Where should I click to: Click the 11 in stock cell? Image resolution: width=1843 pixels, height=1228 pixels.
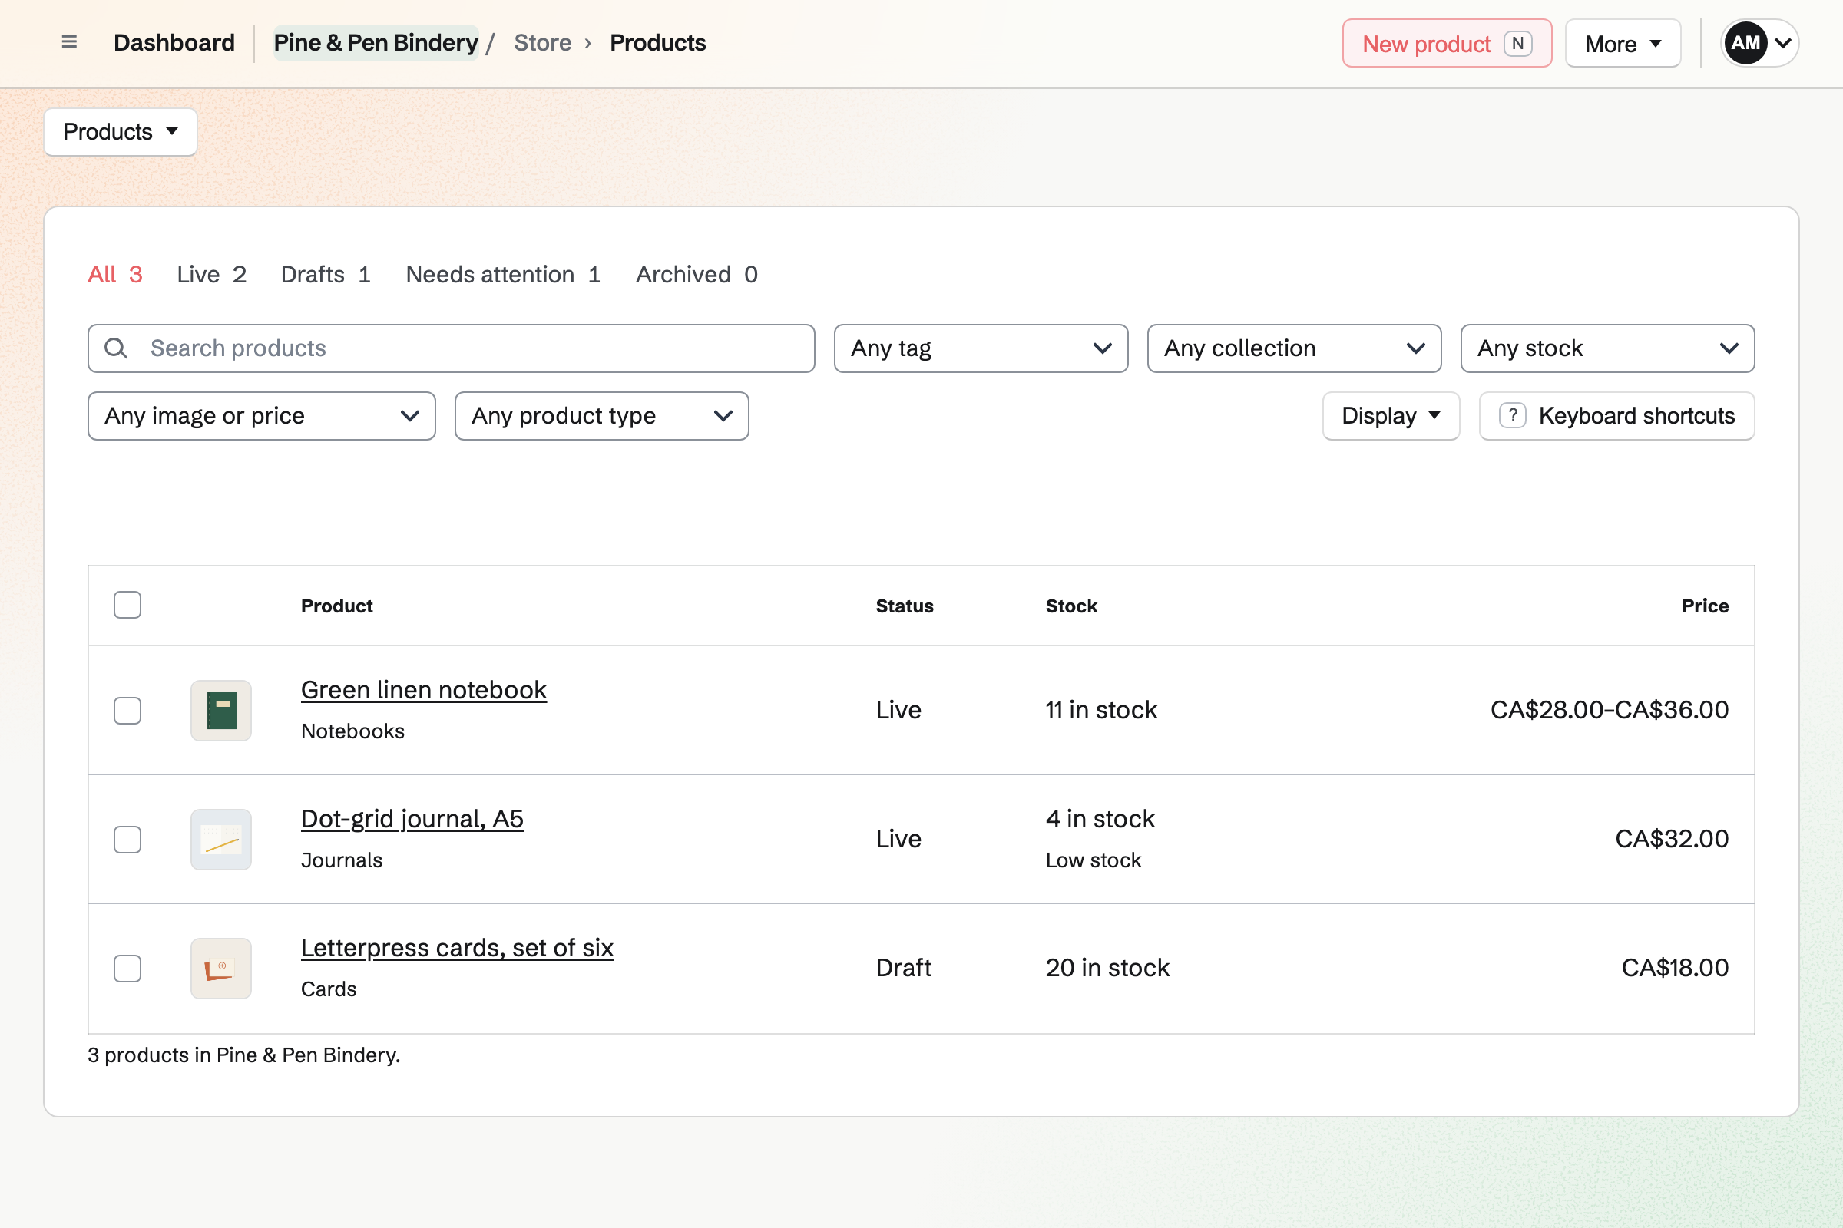(x=1101, y=709)
